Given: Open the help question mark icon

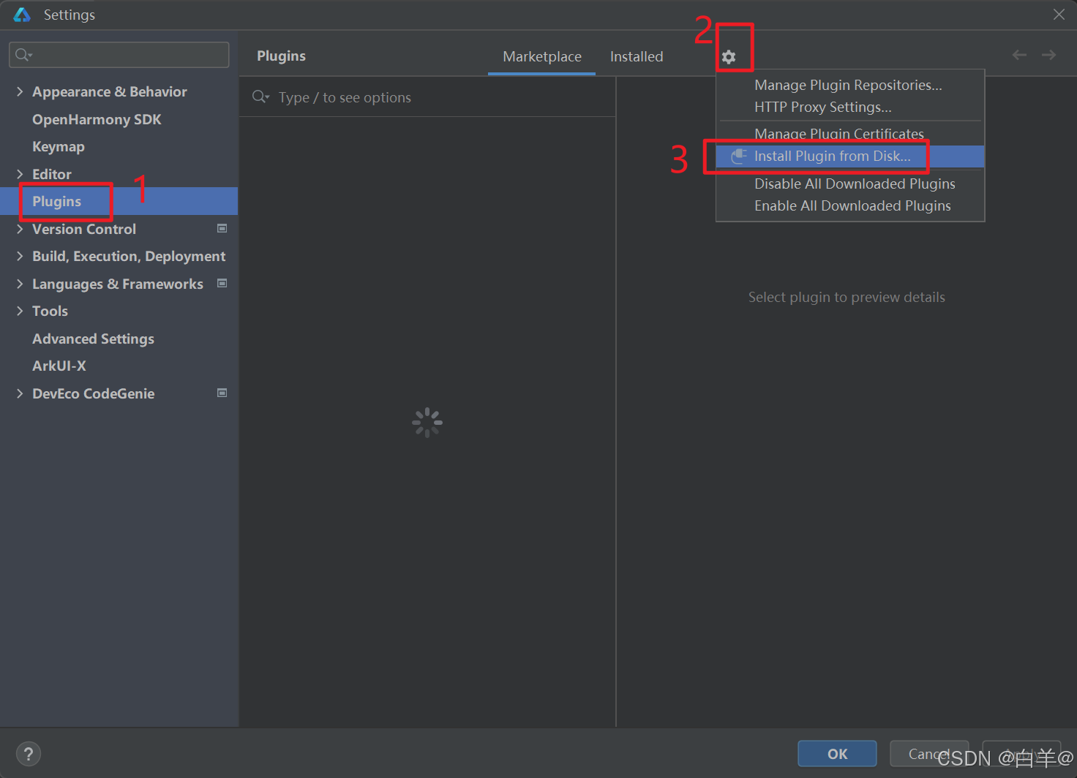Looking at the screenshot, I should 29,753.
